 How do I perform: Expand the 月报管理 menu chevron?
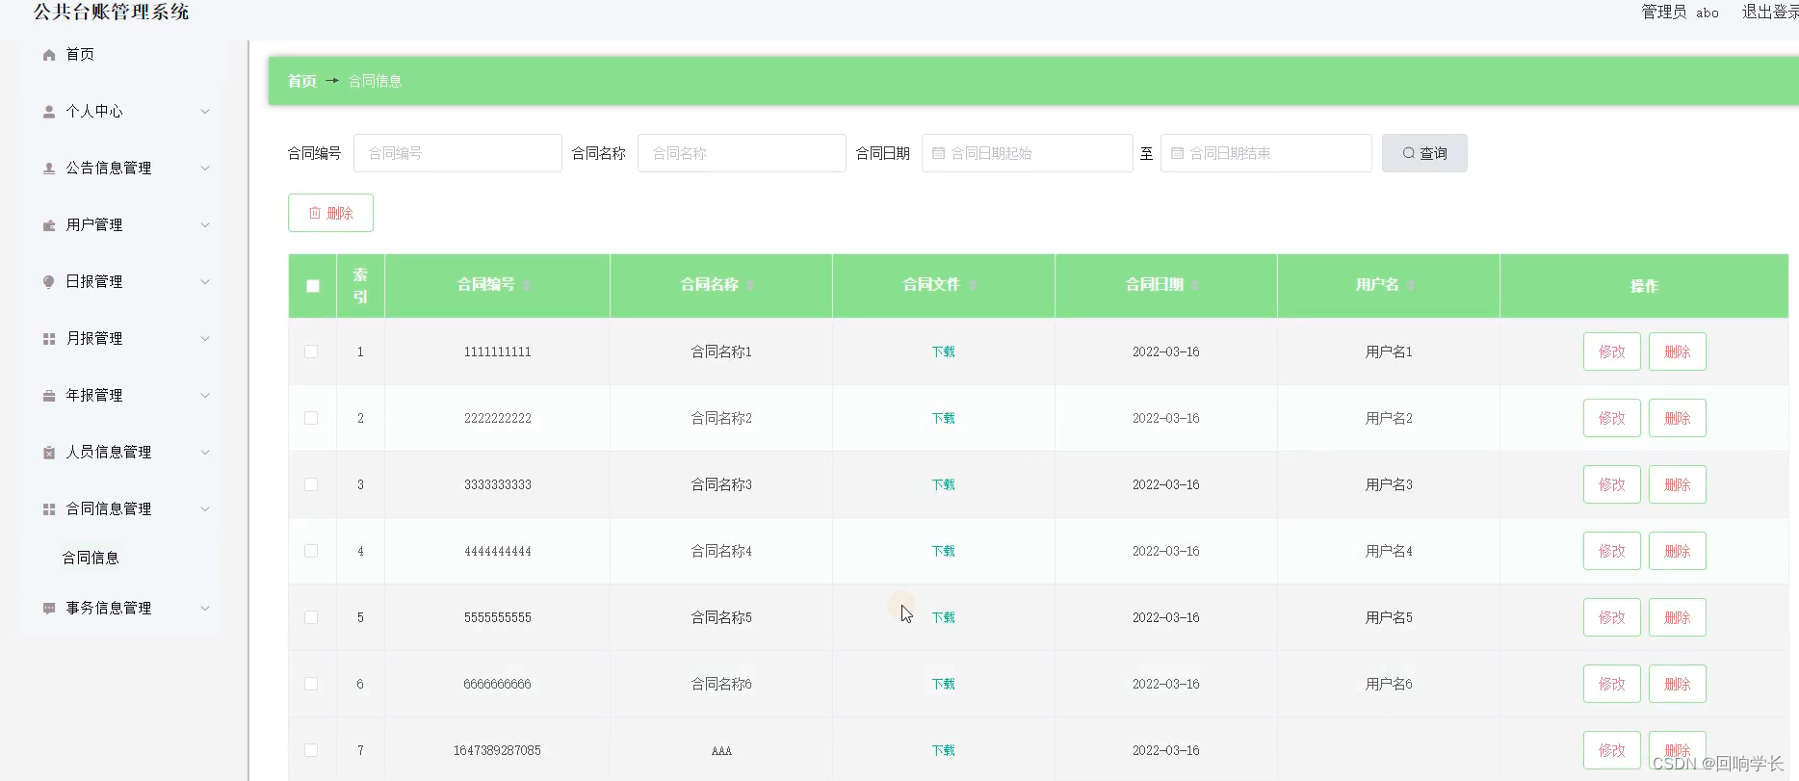click(x=205, y=339)
